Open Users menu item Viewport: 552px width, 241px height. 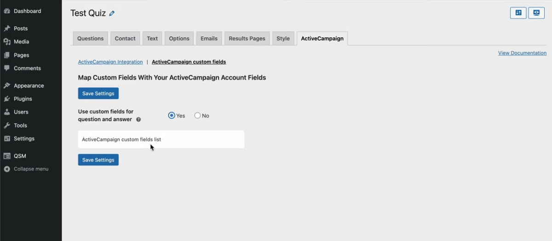coord(21,112)
